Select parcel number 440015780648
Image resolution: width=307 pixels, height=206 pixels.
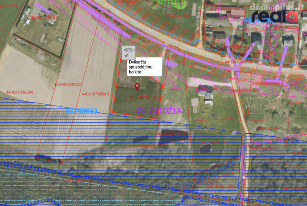(95, 94)
